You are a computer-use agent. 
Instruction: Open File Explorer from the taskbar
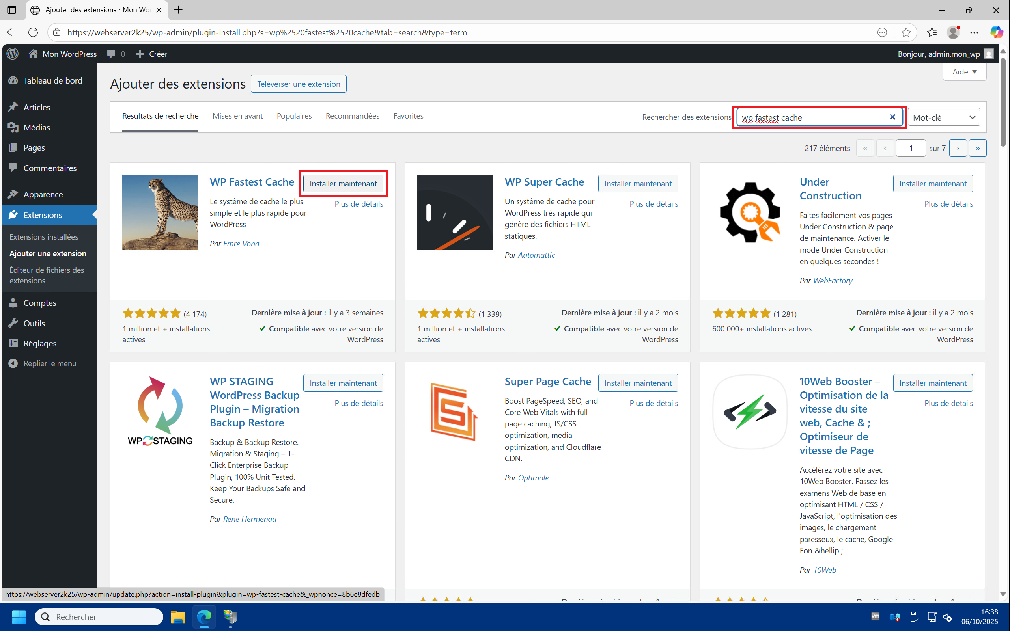click(x=178, y=616)
